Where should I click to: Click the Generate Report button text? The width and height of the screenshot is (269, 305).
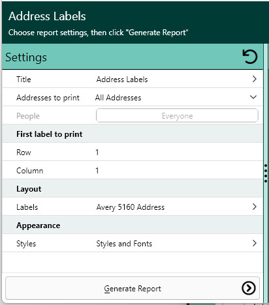pos(133,289)
